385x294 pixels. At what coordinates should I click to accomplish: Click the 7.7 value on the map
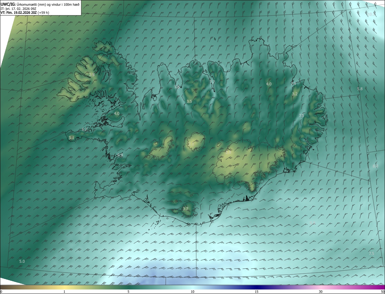pyautogui.click(x=212, y=82)
